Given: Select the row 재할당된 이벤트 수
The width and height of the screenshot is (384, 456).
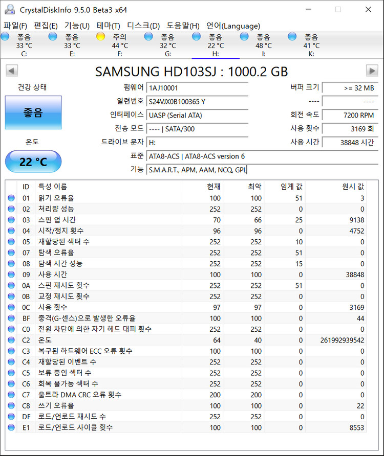Looking at the screenshot, I should click(x=186, y=362).
